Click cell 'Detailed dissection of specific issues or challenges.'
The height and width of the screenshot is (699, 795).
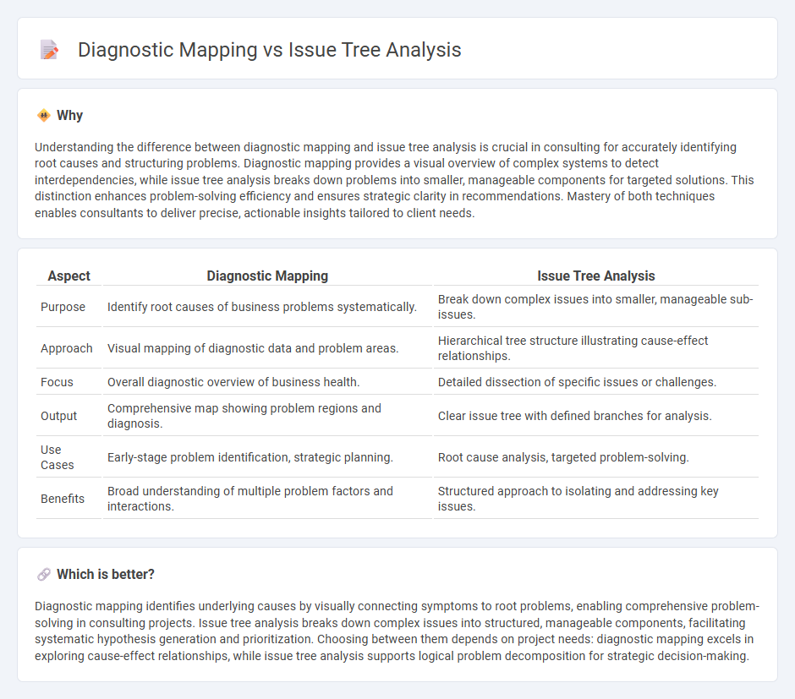(595, 382)
